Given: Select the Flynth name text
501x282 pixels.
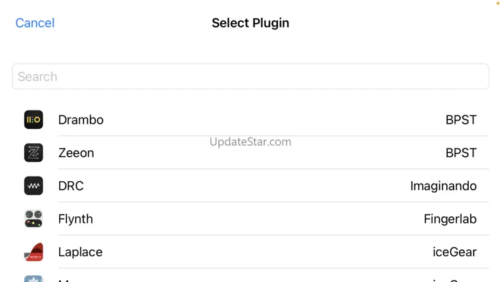Looking at the screenshot, I should coord(75,219).
